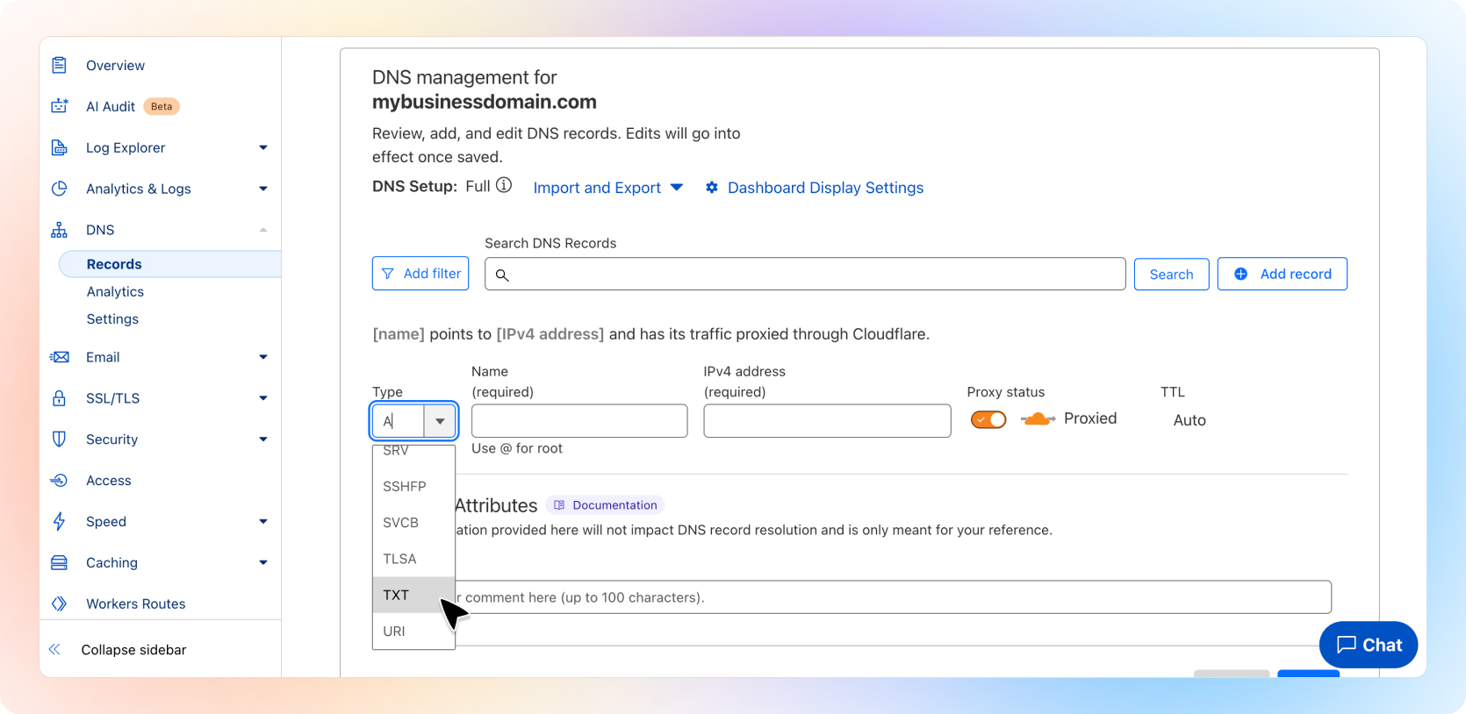Click the Type combo box text field
The height and width of the screenshot is (714, 1466).
coord(399,421)
